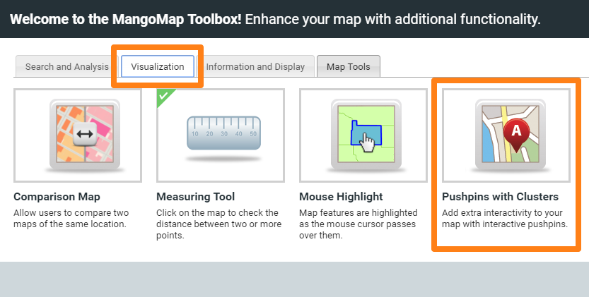Switch to Search and Analysis tab
589x297 pixels.
(67, 66)
